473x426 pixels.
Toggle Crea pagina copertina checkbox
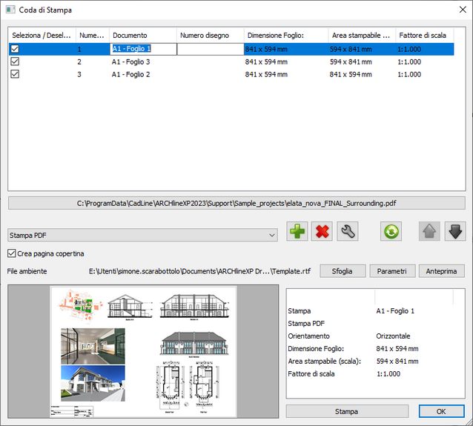pos(11,253)
